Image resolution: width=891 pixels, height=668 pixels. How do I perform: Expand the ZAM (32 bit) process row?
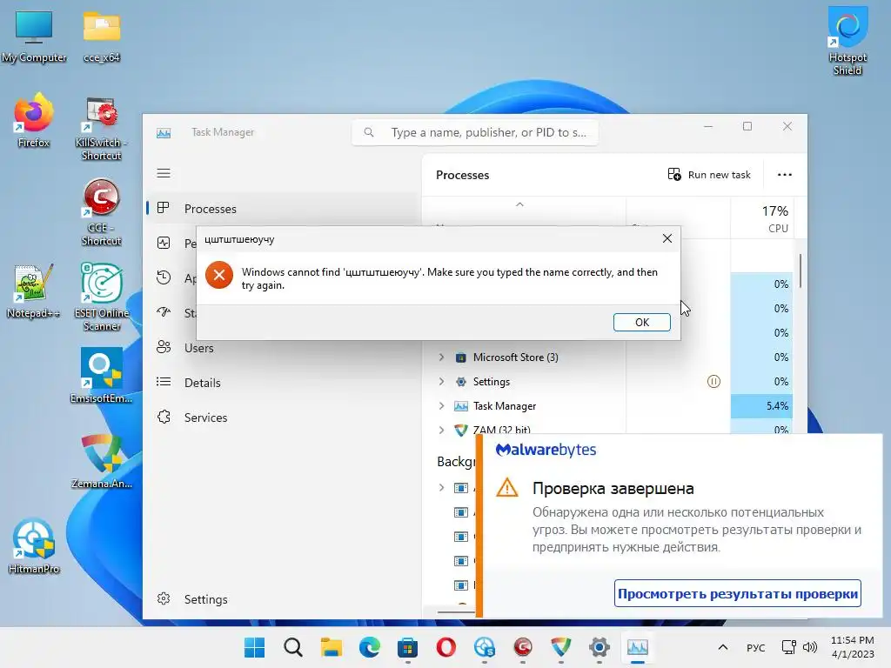[441, 430]
